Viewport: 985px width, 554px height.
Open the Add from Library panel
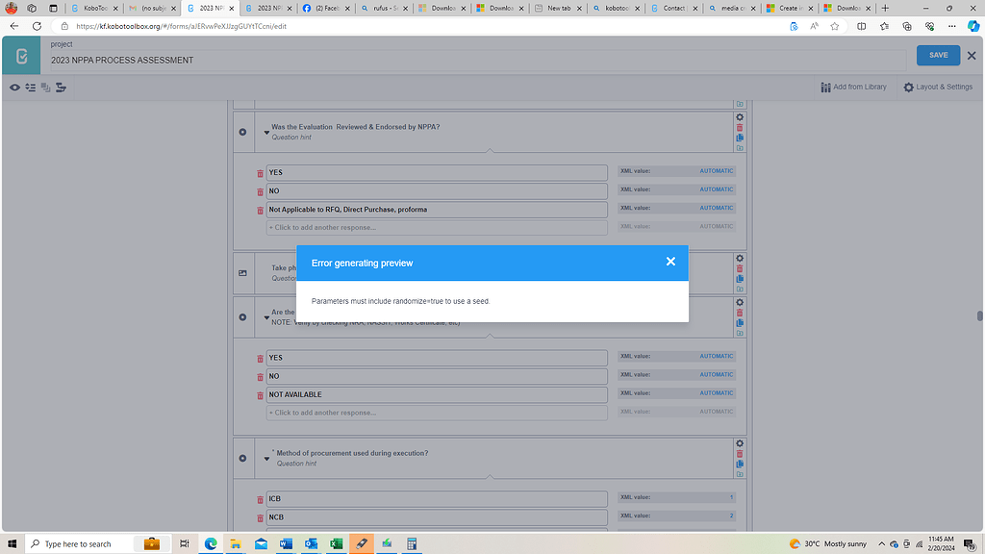854,88
